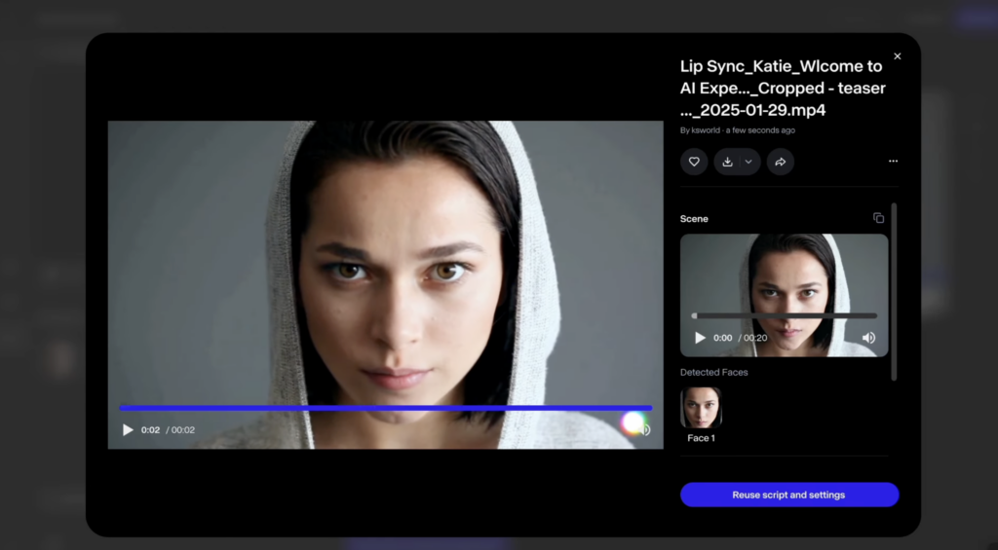Play the Scene preview video
Viewport: 998px width, 550px height.
(x=700, y=338)
